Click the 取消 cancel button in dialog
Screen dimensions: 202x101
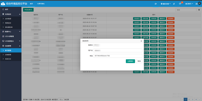(139, 61)
